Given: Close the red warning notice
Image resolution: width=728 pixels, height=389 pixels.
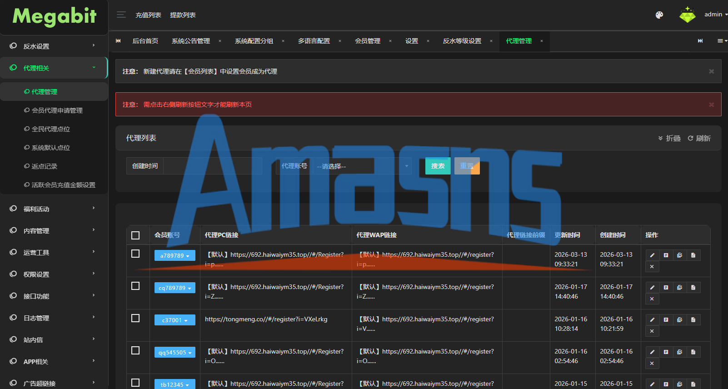Looking at the screenshot, I should [x=711, y=105].
